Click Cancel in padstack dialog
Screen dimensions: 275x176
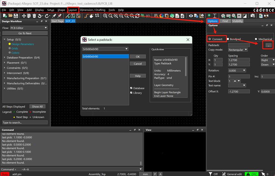point(138,64)
